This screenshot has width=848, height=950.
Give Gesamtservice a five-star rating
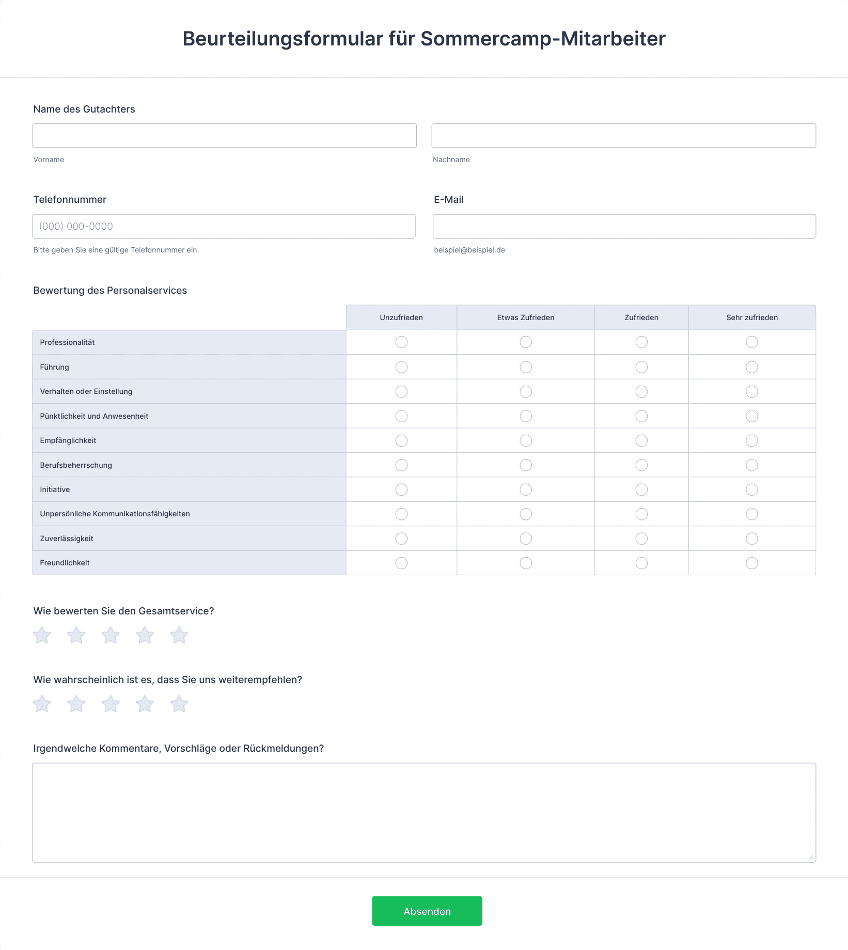[x=179, y=636]
